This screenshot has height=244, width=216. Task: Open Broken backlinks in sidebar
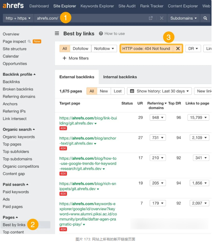(x=18, y=89)
